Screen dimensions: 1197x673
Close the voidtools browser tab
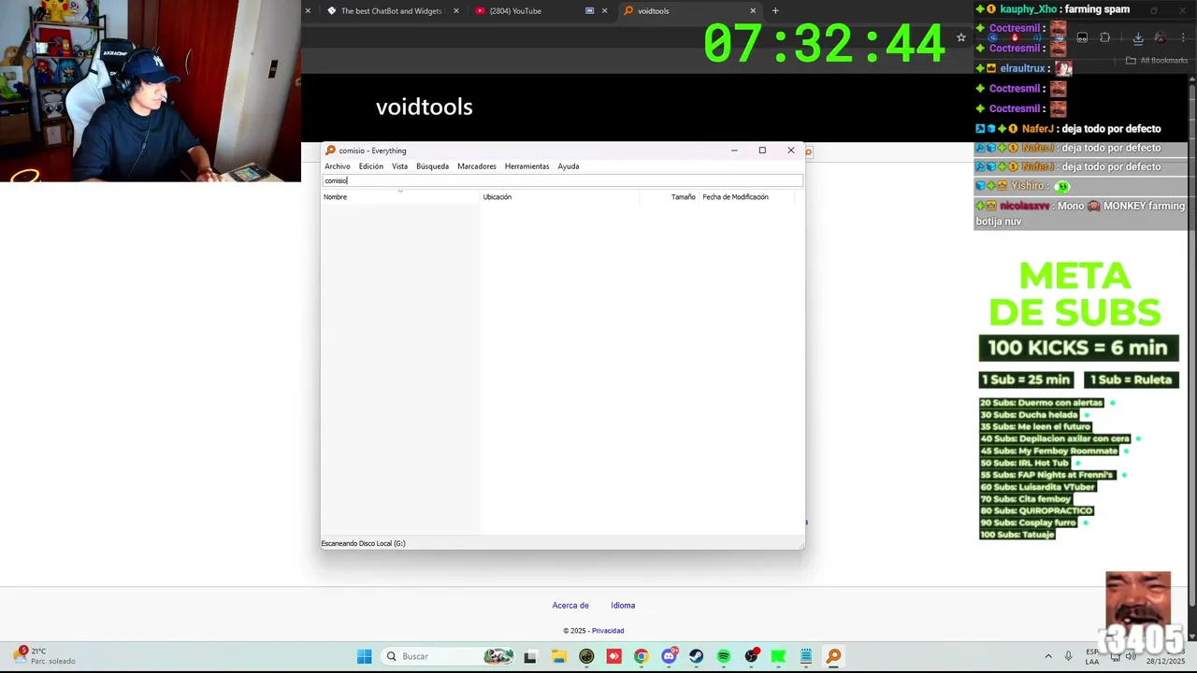coord(753,11)
